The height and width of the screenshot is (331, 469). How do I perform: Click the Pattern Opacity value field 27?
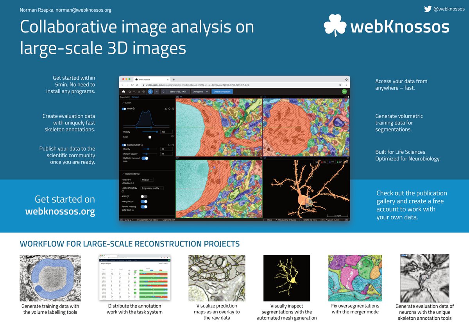166,154
